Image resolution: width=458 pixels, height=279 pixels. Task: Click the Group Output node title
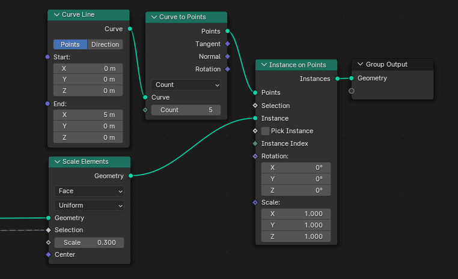click(x=386, y=64)
